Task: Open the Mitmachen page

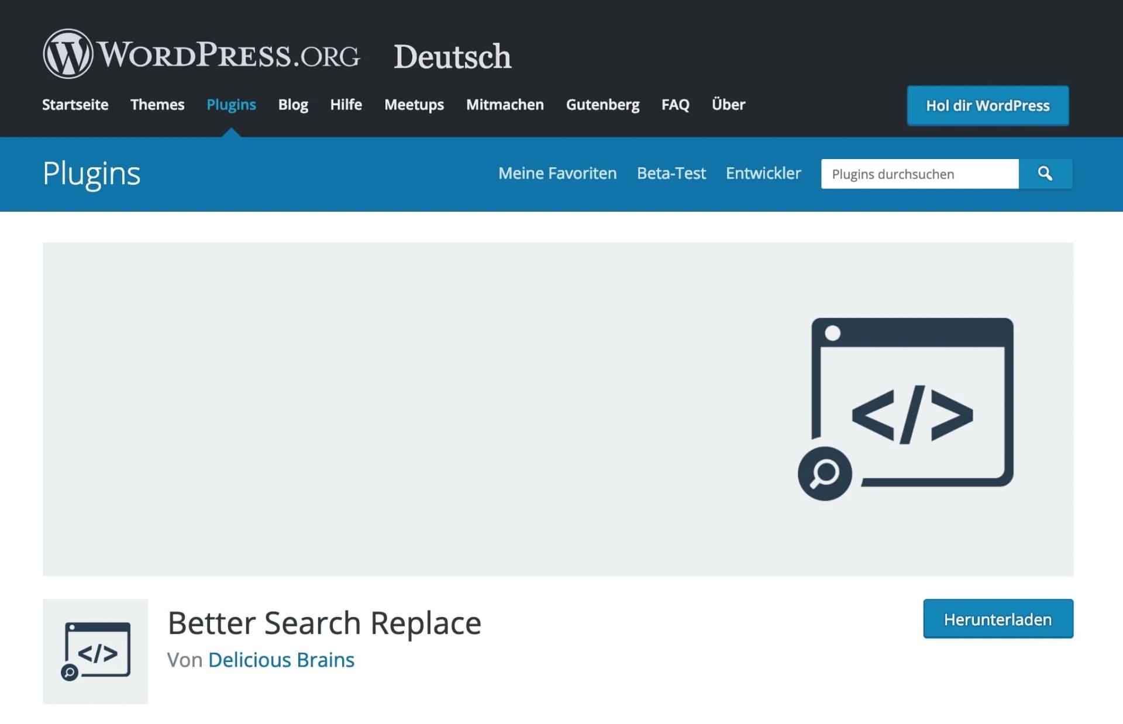Action: click(x=505, y=105)
